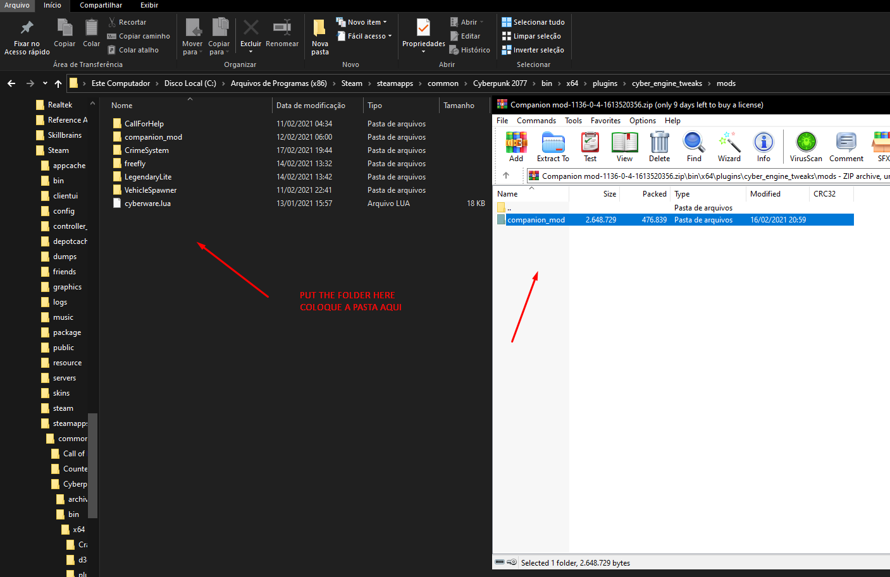Screen dimensions: 890x577
Task: Click the navigation pane scrollbar
Action: click(93, 465)
